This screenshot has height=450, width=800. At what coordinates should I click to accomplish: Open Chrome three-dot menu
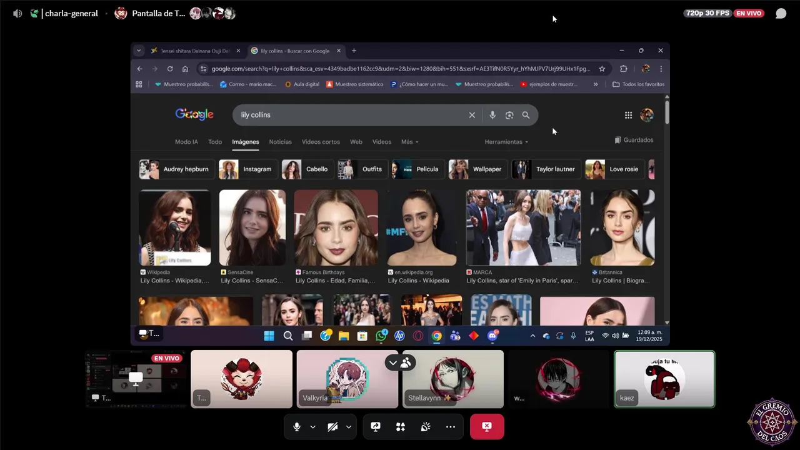click(661, 69)
